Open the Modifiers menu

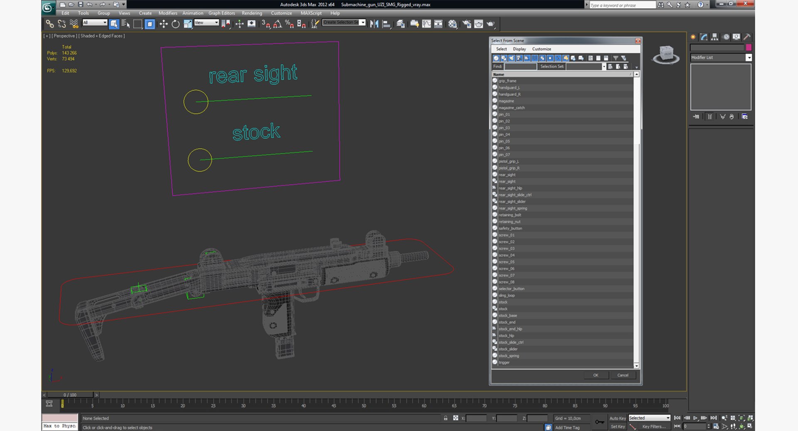pyautogui.click(x=168, y=13)
